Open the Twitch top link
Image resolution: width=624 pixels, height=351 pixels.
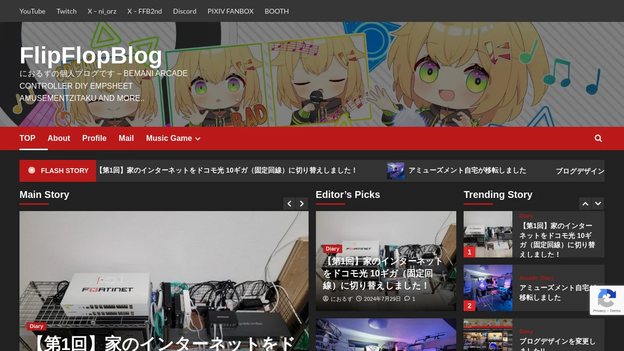pyautogui.click(x=66, y=11)
